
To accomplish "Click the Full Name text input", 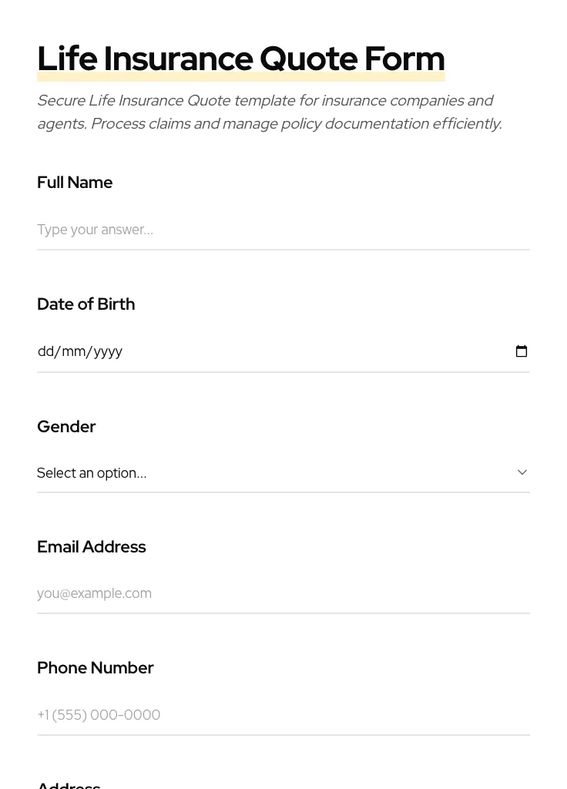I will [283, 230].
